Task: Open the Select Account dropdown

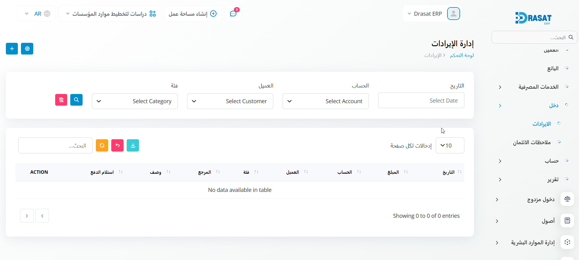Action: (x=325, y=101)
